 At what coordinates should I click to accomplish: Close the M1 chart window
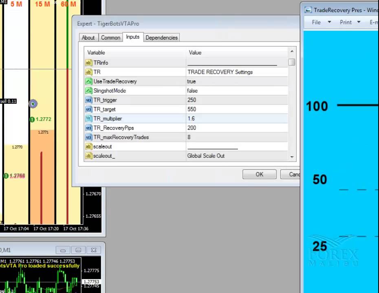[94, 250]
